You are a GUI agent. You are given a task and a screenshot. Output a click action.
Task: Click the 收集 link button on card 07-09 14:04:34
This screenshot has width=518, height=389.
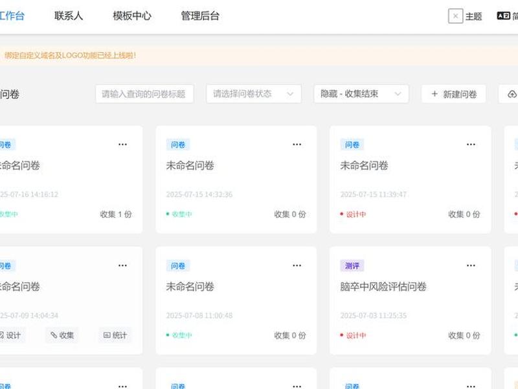point(62,335)
